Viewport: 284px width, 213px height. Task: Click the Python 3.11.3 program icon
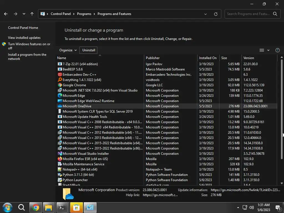coord(60,175)
